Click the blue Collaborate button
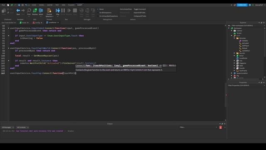This screenshot has width=266, height=150. coord(242,5)
